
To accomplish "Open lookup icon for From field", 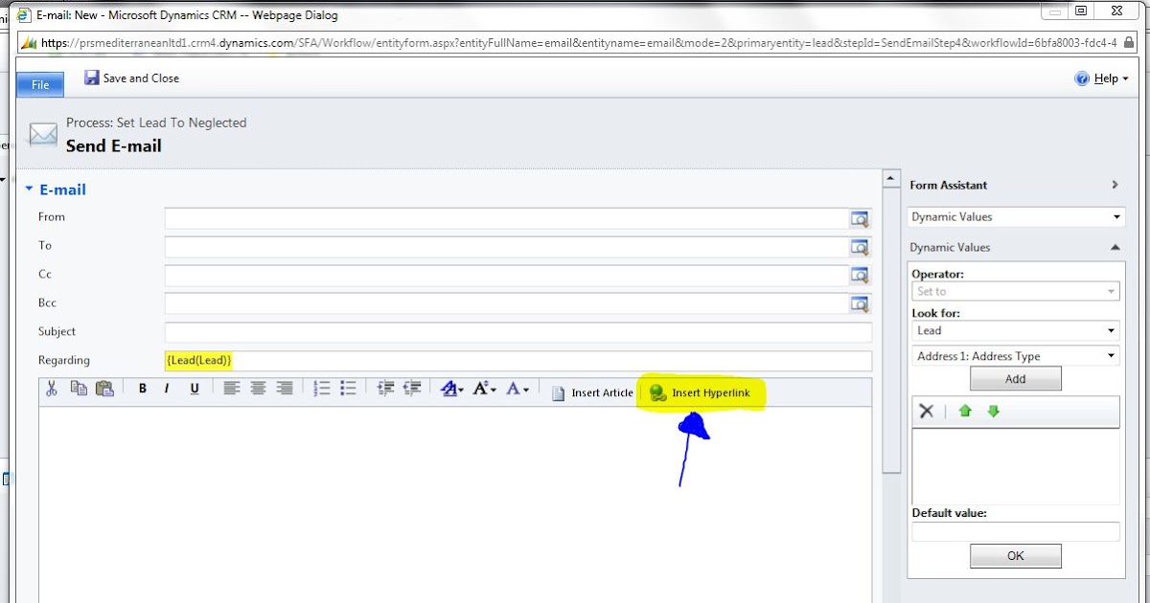I will click(x=861, y=218).
